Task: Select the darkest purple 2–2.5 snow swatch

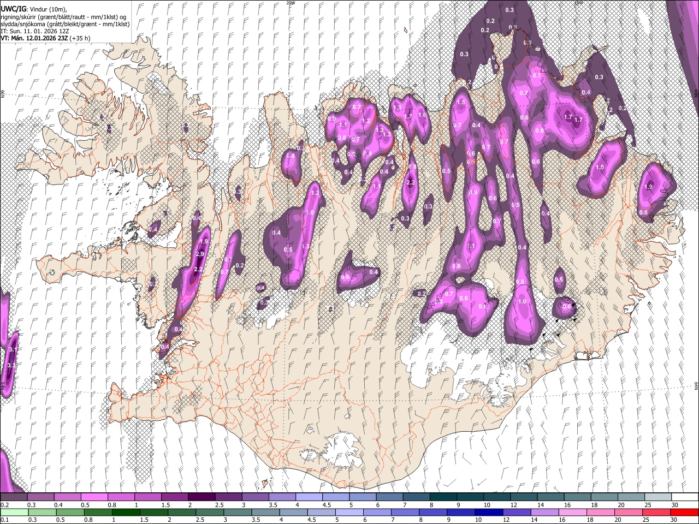Action: (x=202, y=497)
